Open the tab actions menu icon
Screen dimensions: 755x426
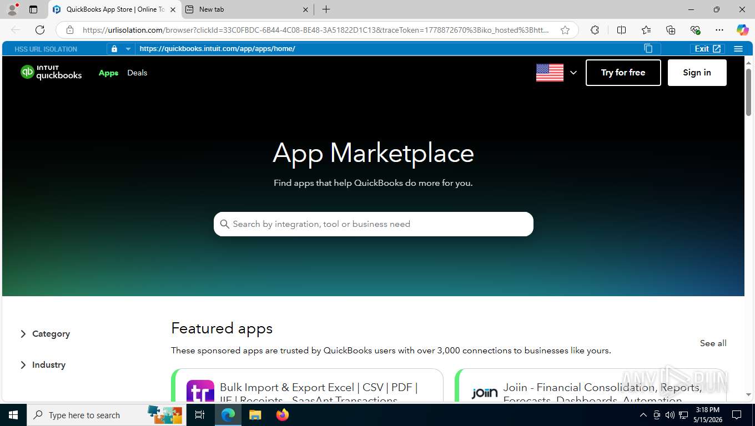(x=33, y=9)
